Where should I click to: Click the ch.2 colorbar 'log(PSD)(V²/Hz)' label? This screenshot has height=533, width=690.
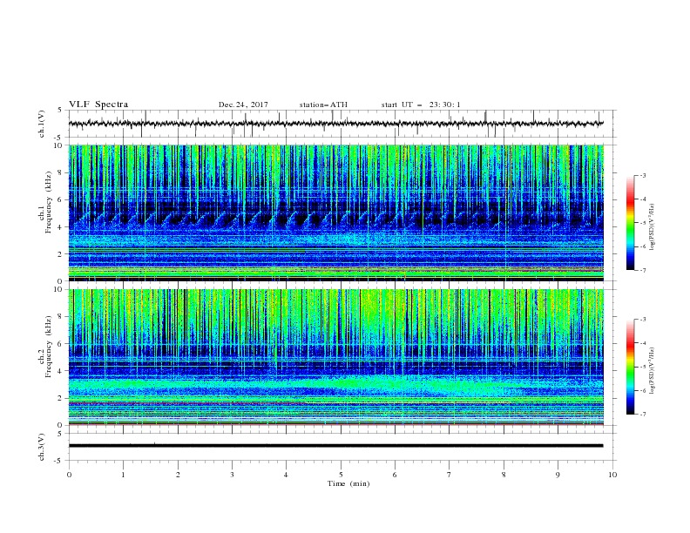653,370
